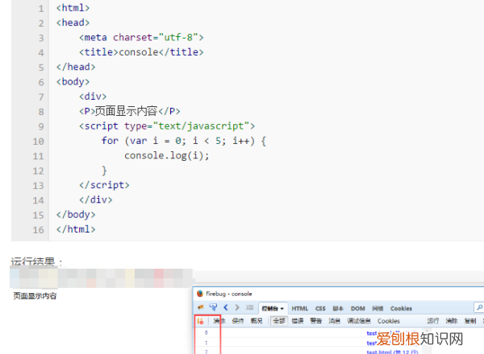The image size is (484, 354).
Task: Click the Firefox logo in Firebug title
Action: [200, 294]
